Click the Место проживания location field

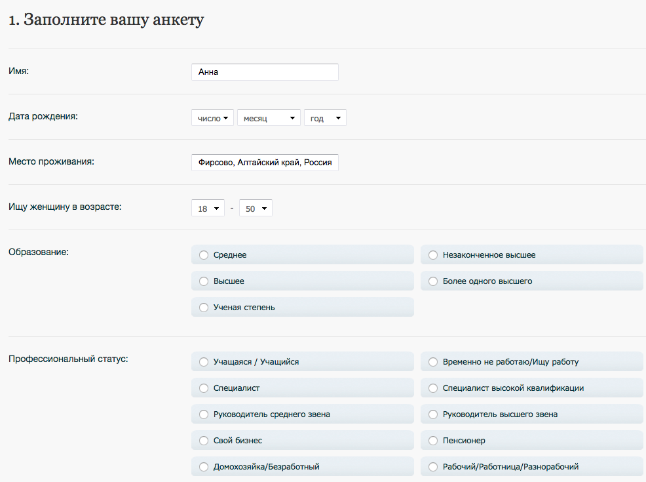point(265,163)
